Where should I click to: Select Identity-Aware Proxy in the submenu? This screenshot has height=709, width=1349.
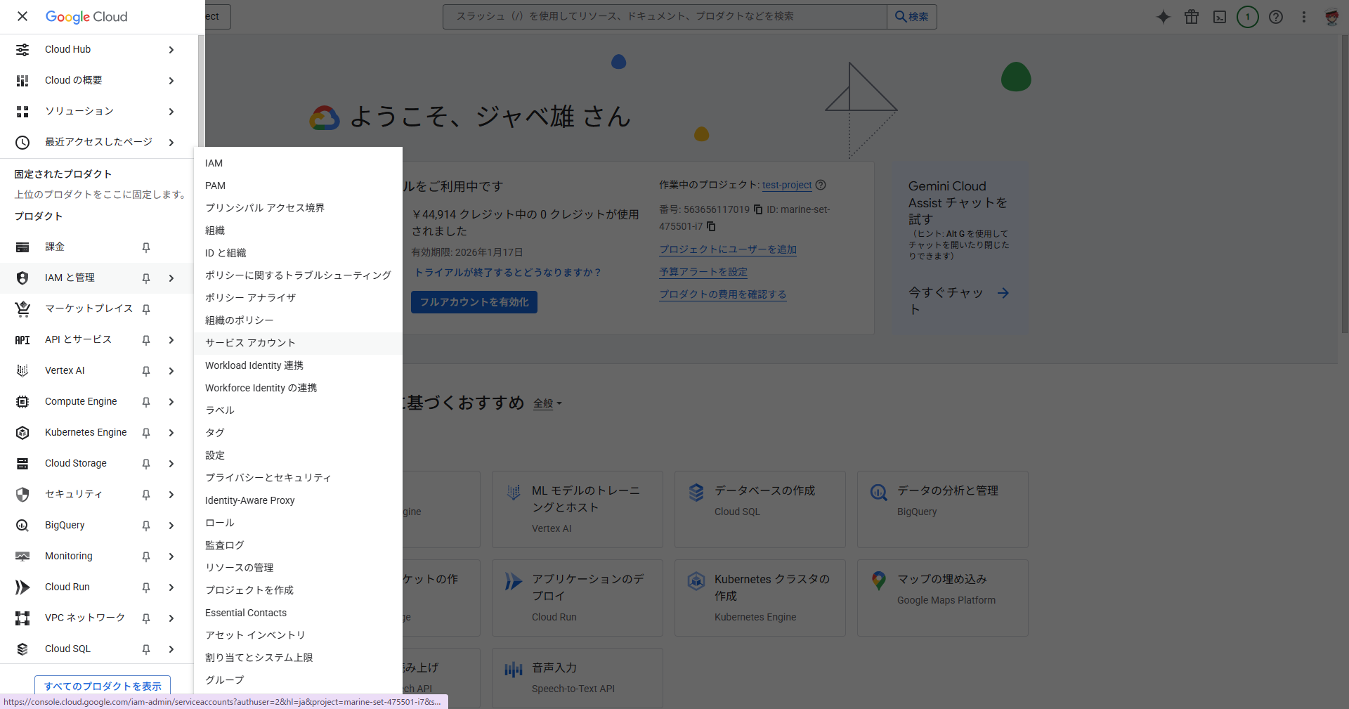click(x=249, y=500)
